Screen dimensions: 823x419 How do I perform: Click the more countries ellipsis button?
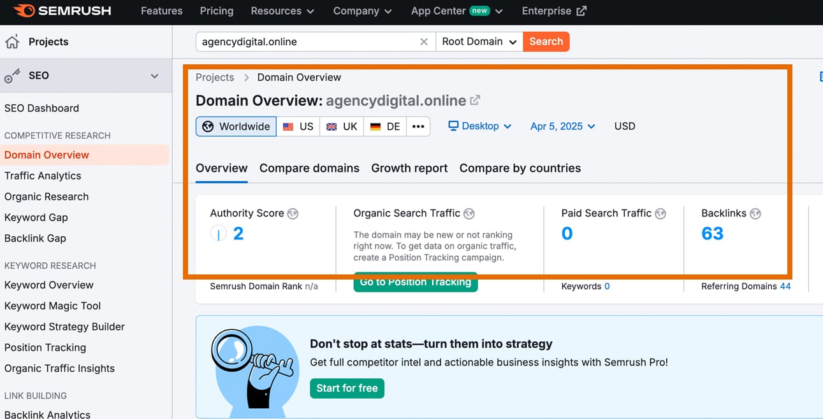tap(418, 126)
